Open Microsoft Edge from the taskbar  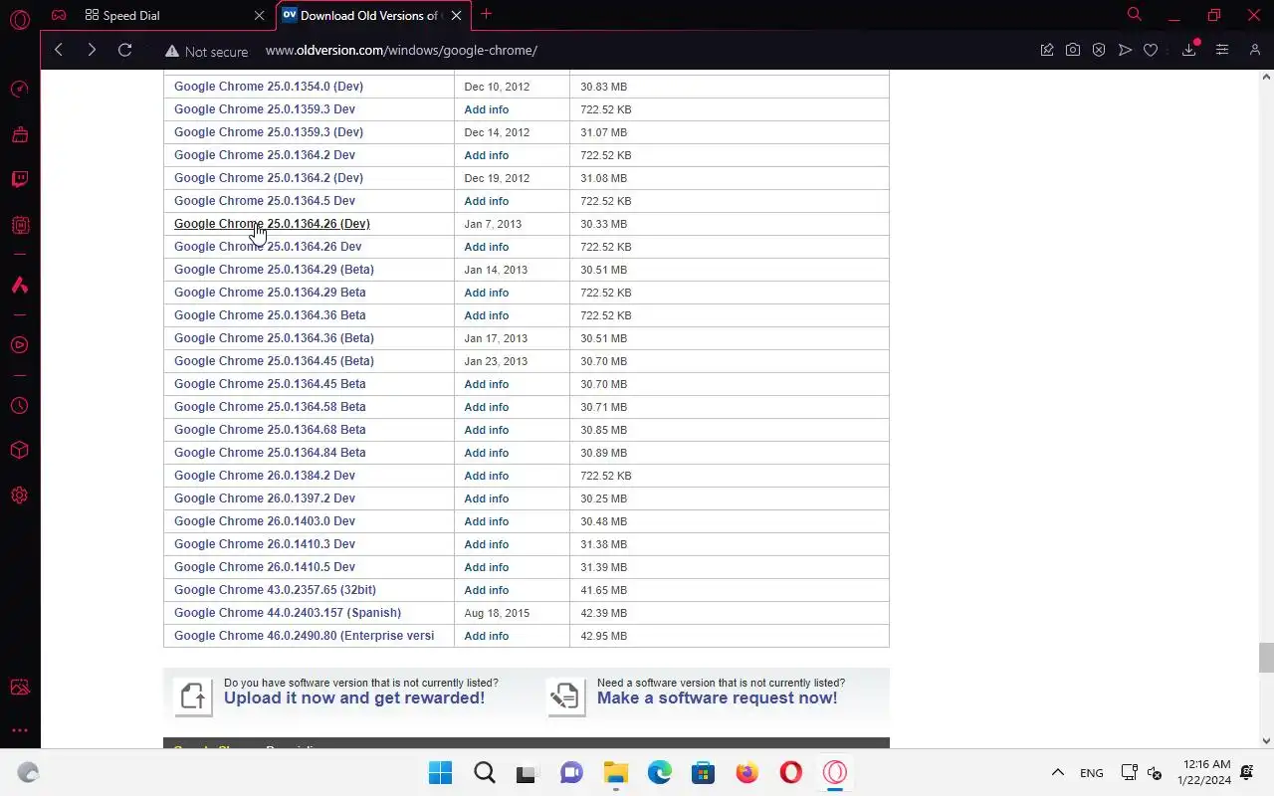(659, 772)
